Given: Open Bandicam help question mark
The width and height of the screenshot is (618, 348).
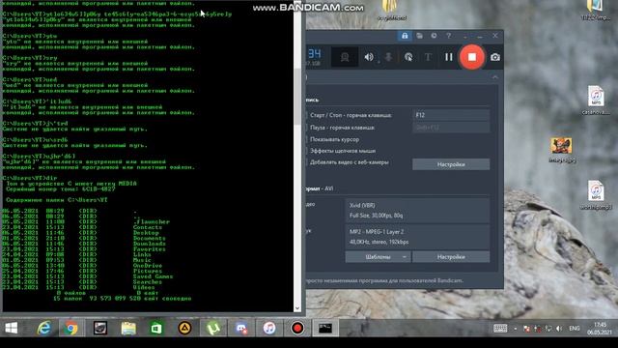Looking at the screenshot, I should (x=448, y=36).
